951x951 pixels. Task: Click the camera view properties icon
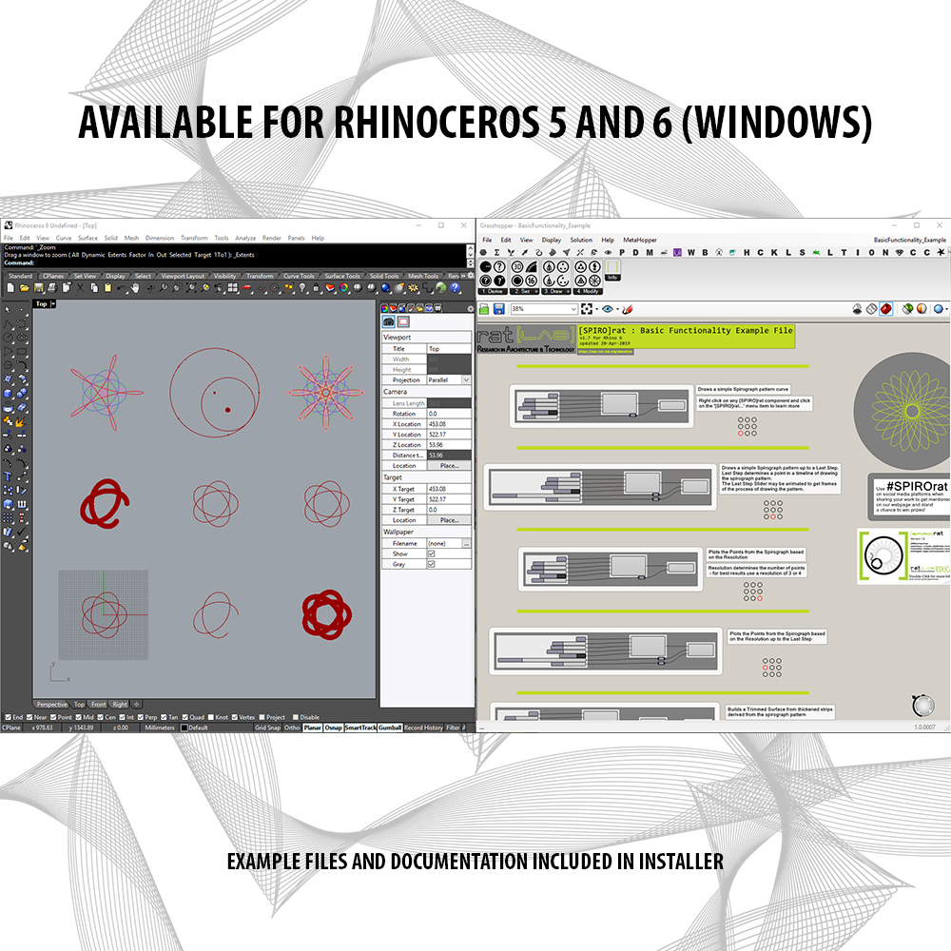click(389, 321)
